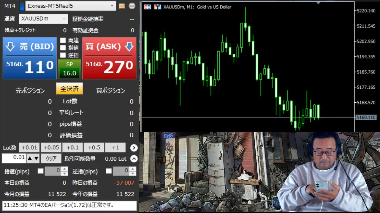Click the 本日の損益 label
The width and height of the screenshot is (380, 213).
click(x=17, y=183)
